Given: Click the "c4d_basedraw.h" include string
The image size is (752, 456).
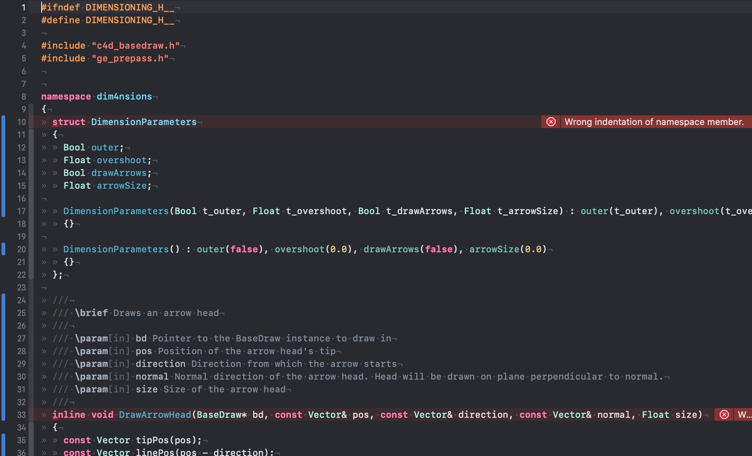Looking at the screenshot, I should point(135,46).
